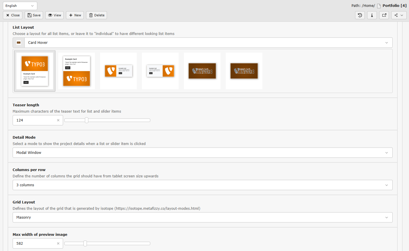Open the record history icon
Viewport: 409px width, 251px height.
point(360,15)
